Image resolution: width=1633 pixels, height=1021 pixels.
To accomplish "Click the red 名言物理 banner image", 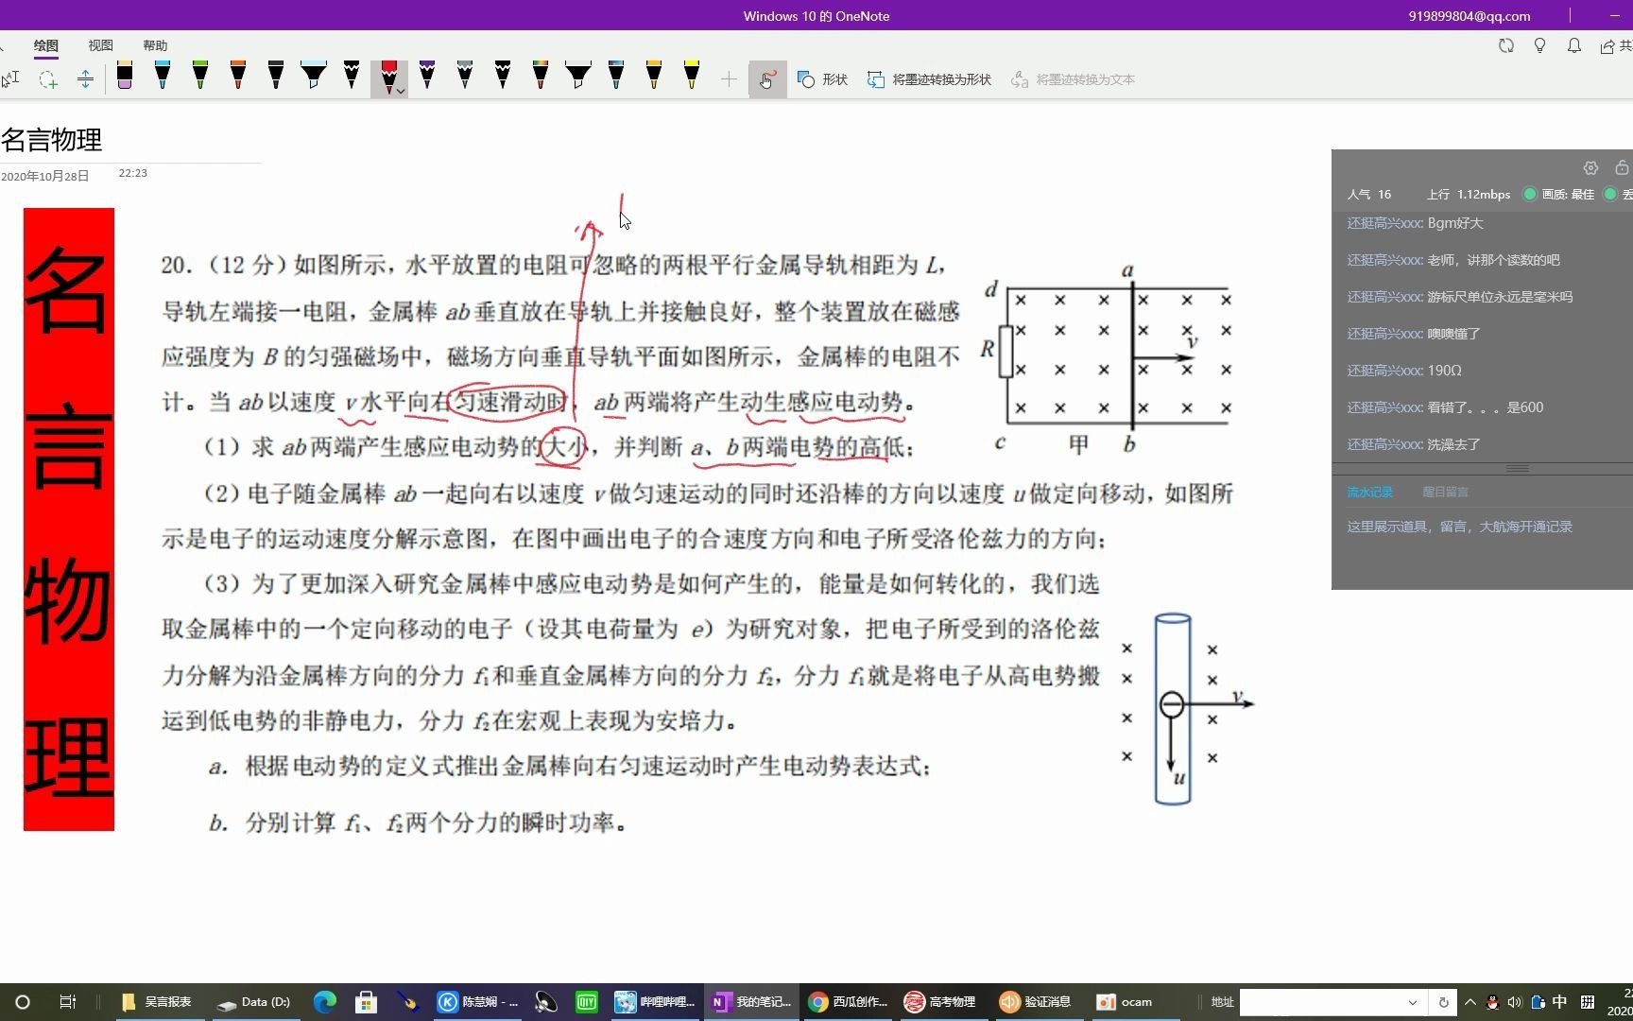I will (69, 520).
